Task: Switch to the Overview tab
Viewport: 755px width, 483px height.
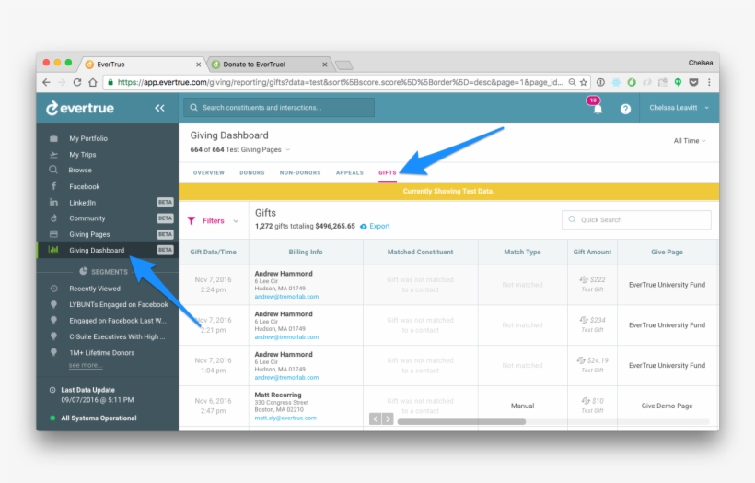Action: 208,172
